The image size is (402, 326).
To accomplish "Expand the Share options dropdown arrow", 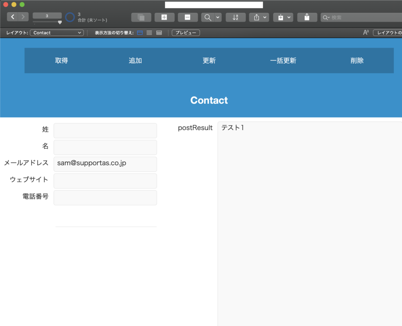I will coord(265,17).
